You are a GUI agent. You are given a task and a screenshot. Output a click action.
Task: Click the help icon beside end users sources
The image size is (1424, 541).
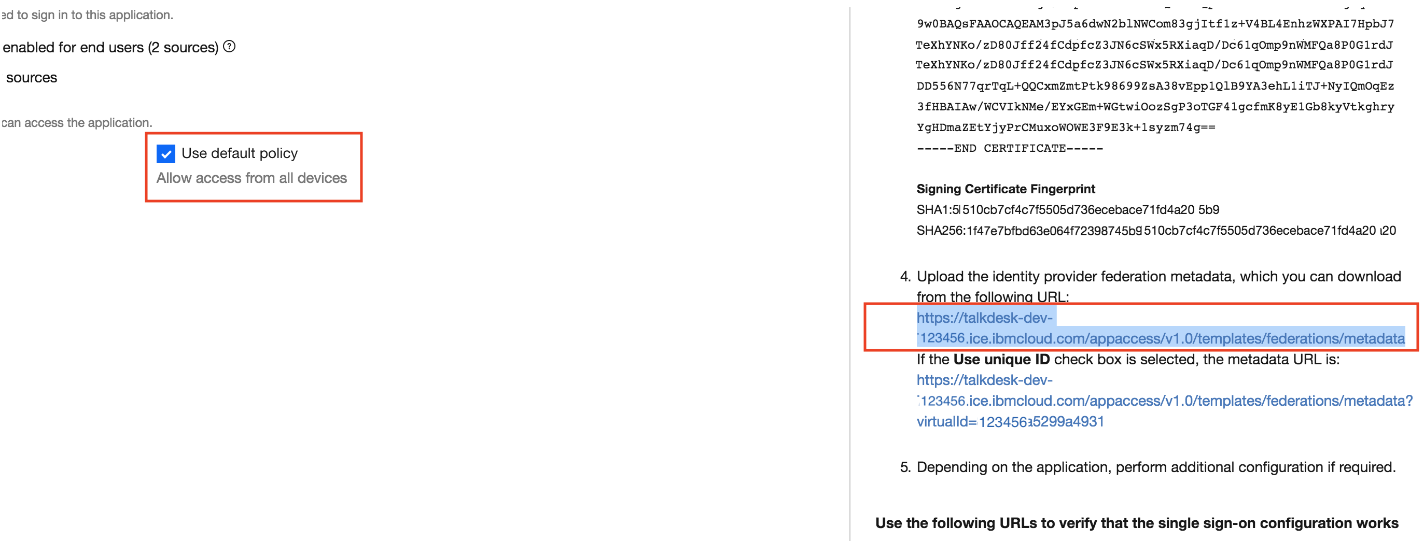tap(229, 47)
